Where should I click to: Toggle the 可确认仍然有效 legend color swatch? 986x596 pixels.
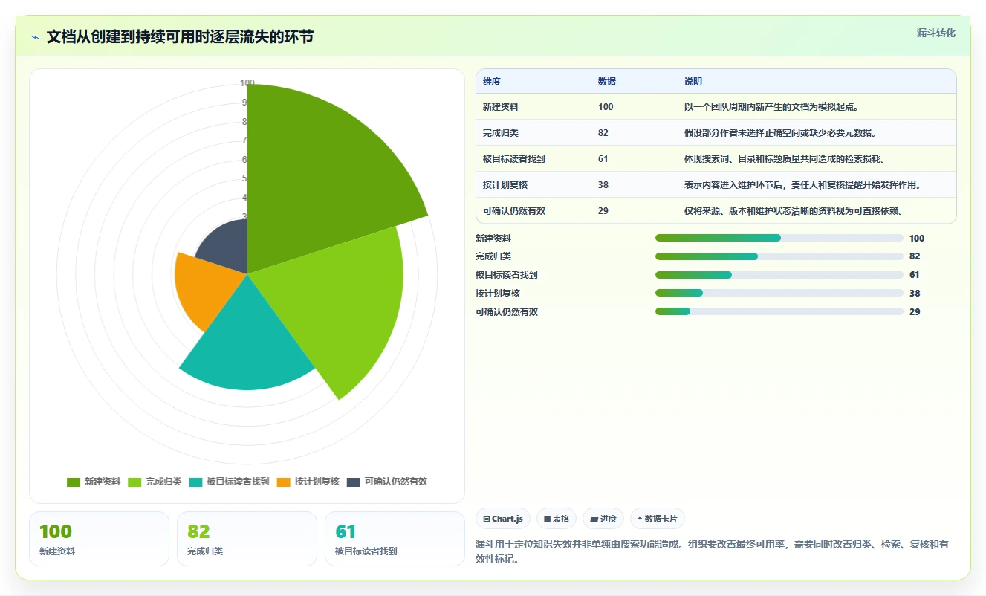pyautogui.click(x=354, y=482)
